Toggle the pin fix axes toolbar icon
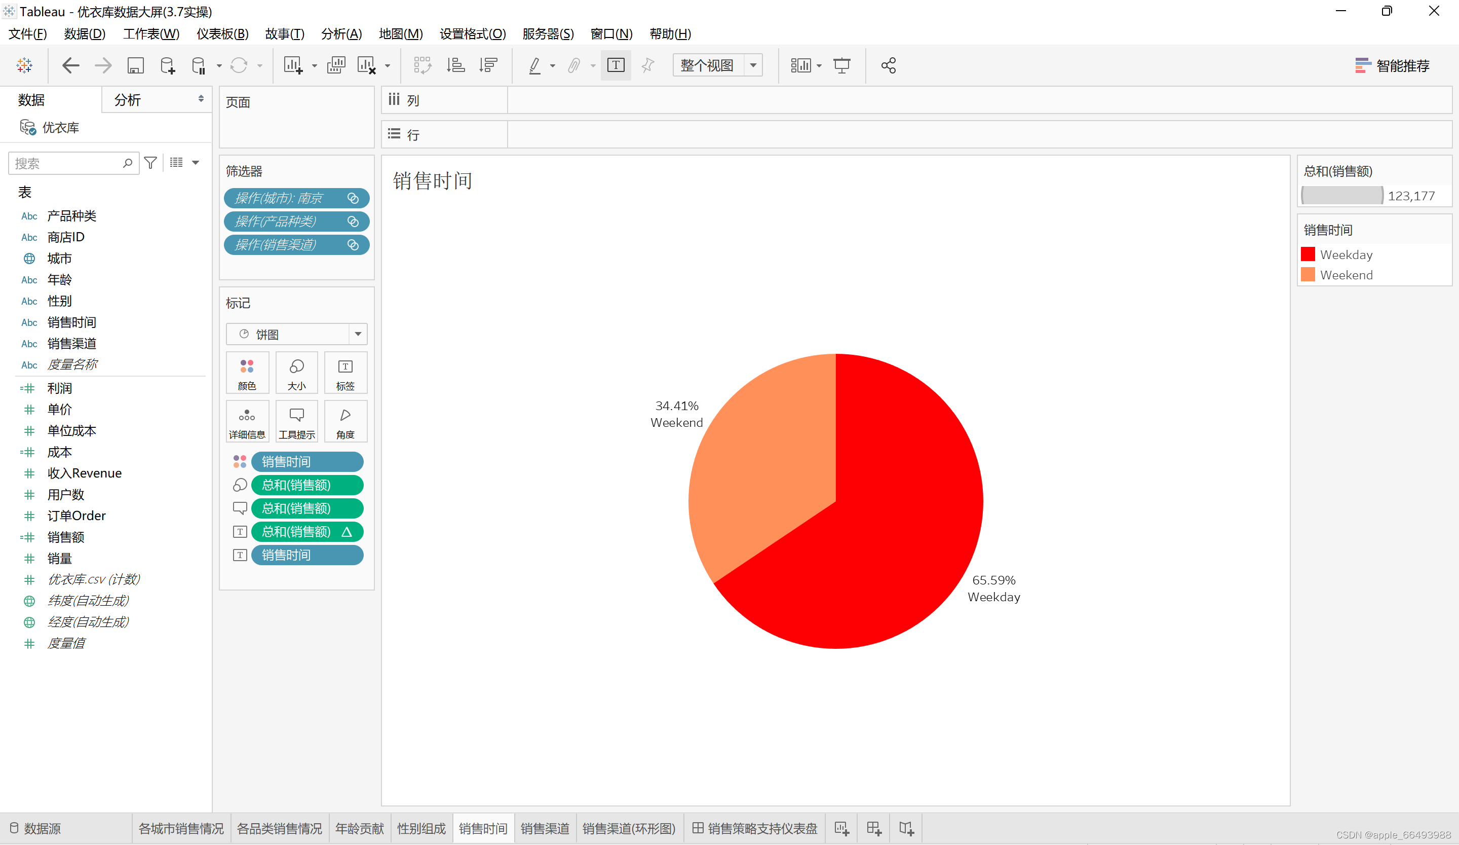Screen dimensions: 1459x845 pos(648,65)
